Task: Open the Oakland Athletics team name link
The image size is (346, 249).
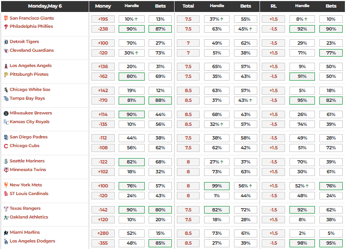Action: click(30, 217)
